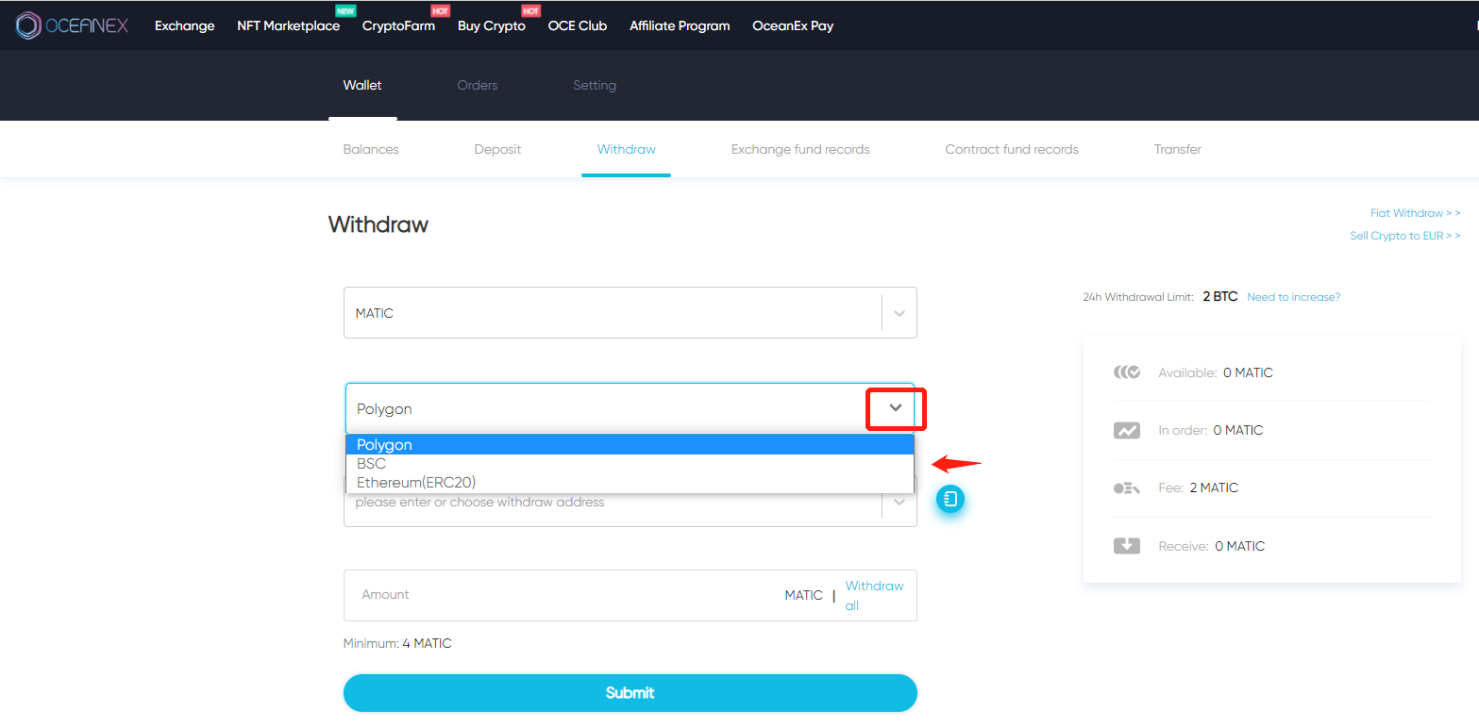Click the 24h Withdrawal Limit label
Screen dimensions: 1479x727
click(1138, 297)
